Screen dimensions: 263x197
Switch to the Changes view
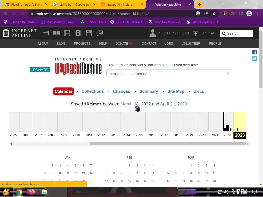121,91
